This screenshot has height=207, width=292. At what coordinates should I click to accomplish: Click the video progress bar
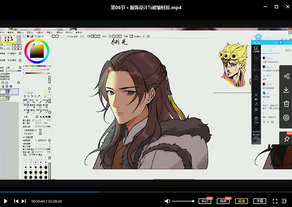(x=139, y=192)
